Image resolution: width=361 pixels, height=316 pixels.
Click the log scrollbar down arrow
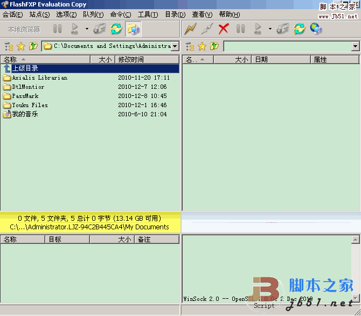click(x=355, y=298)
